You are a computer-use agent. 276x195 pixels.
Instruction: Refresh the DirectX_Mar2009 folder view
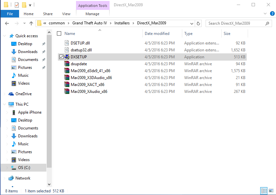[x=198, y=23]
